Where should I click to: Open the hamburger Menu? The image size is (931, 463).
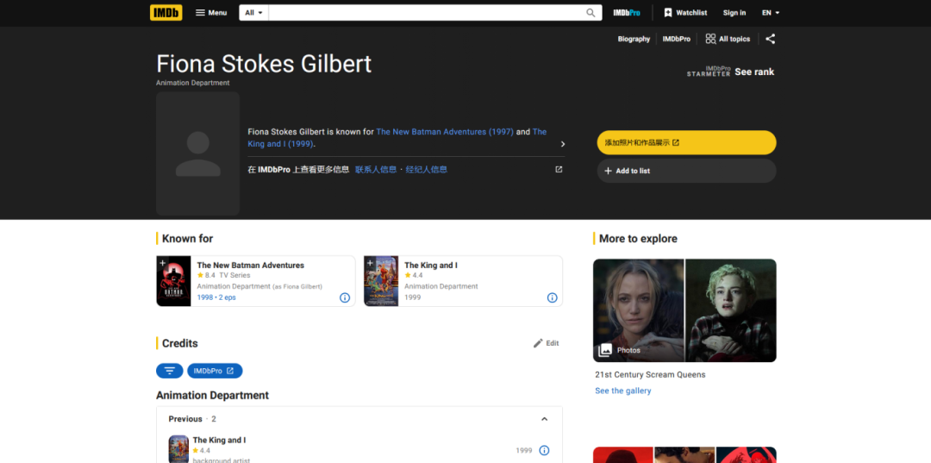tap(211, 12)
